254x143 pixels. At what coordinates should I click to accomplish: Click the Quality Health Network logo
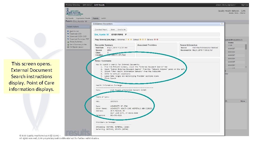click(x=74, y=12)
